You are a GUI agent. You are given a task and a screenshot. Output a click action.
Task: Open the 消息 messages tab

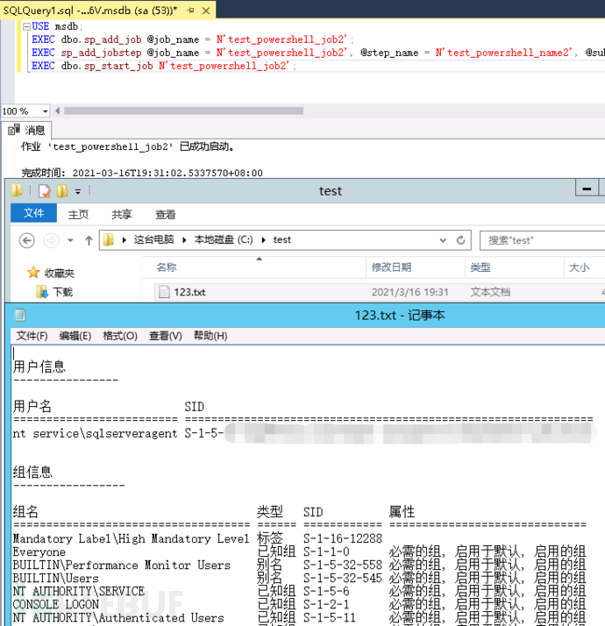pyautogui.click(x=27, y=130)
